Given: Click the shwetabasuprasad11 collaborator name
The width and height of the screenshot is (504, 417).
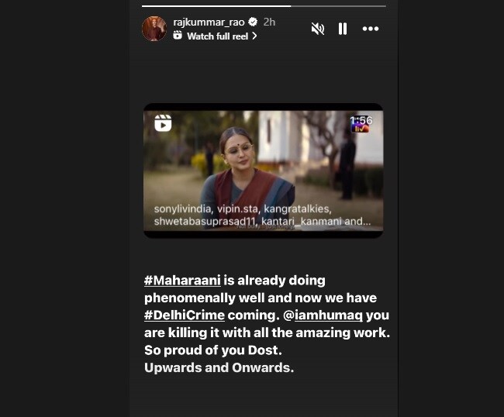Looking at the screenshot, I should pos(205,222).
